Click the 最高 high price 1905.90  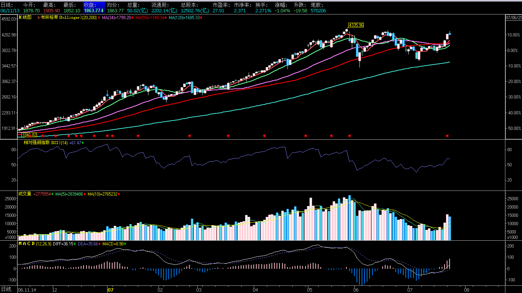pyautogui.click(x=52, y=11)
